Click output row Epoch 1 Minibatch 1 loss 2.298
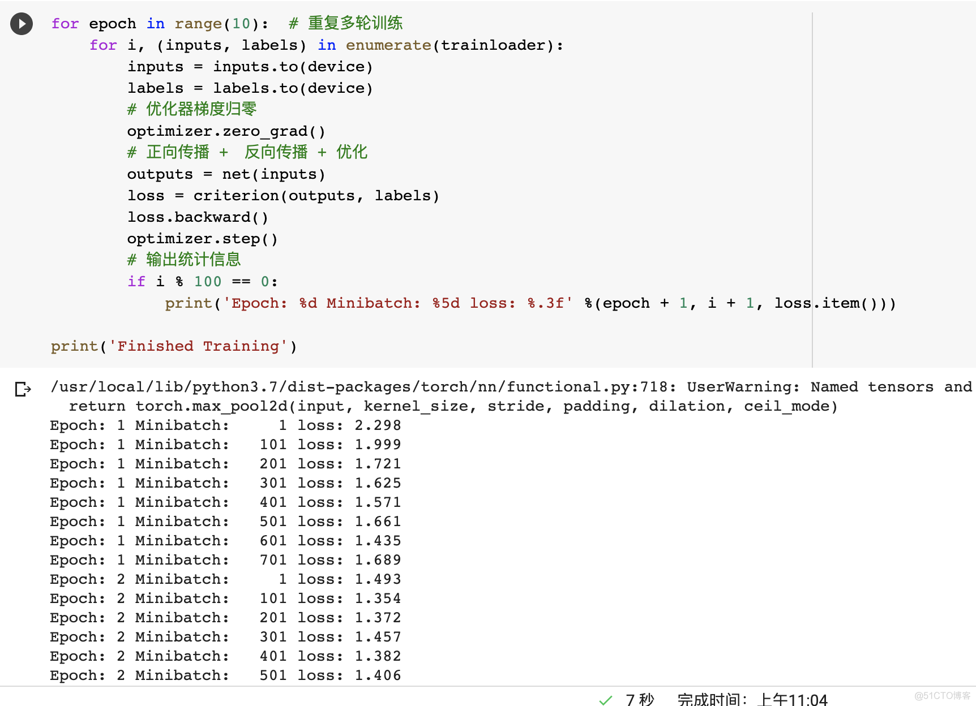This screenshot has width=976, height=706. [225, 425]
